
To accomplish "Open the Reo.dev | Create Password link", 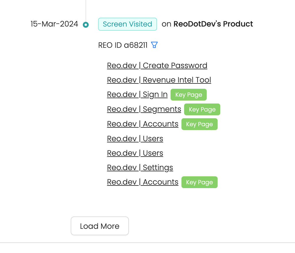I will click(157, 65).
